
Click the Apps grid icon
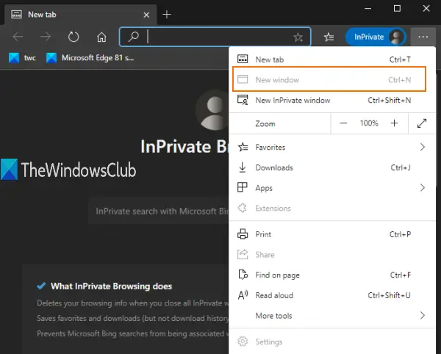point(243,187)
